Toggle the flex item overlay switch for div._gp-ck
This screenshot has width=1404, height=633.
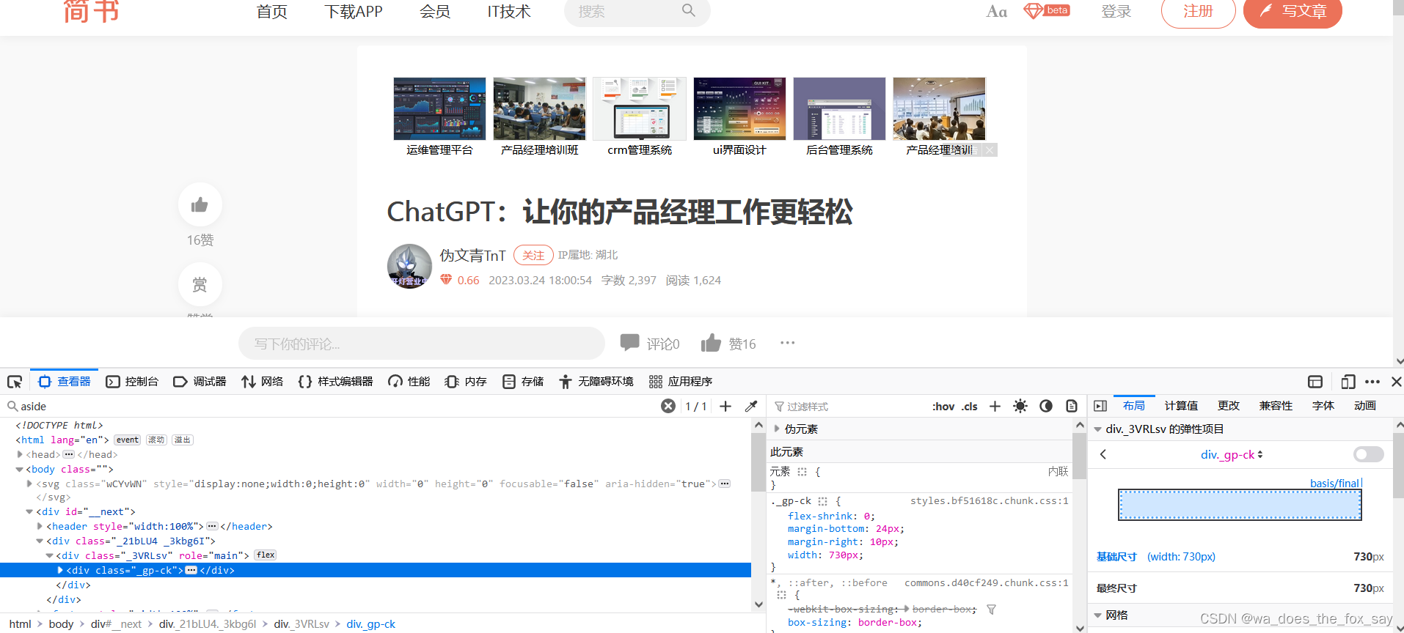click(x=1369, y=454)
